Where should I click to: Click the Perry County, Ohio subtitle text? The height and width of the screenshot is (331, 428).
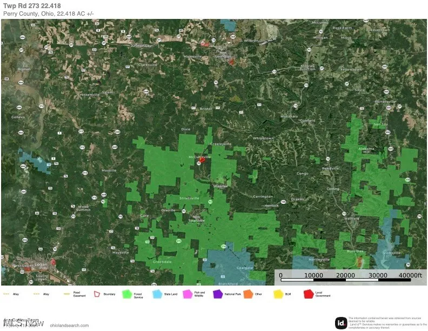pyautogui.click(x=48, y=13)
